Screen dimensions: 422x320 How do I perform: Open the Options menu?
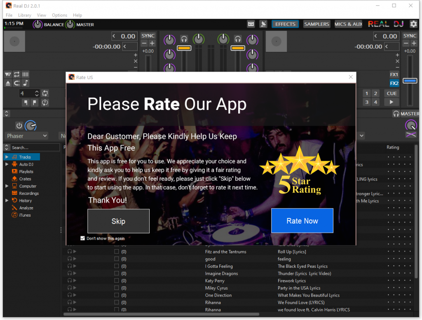pos(59,15)
